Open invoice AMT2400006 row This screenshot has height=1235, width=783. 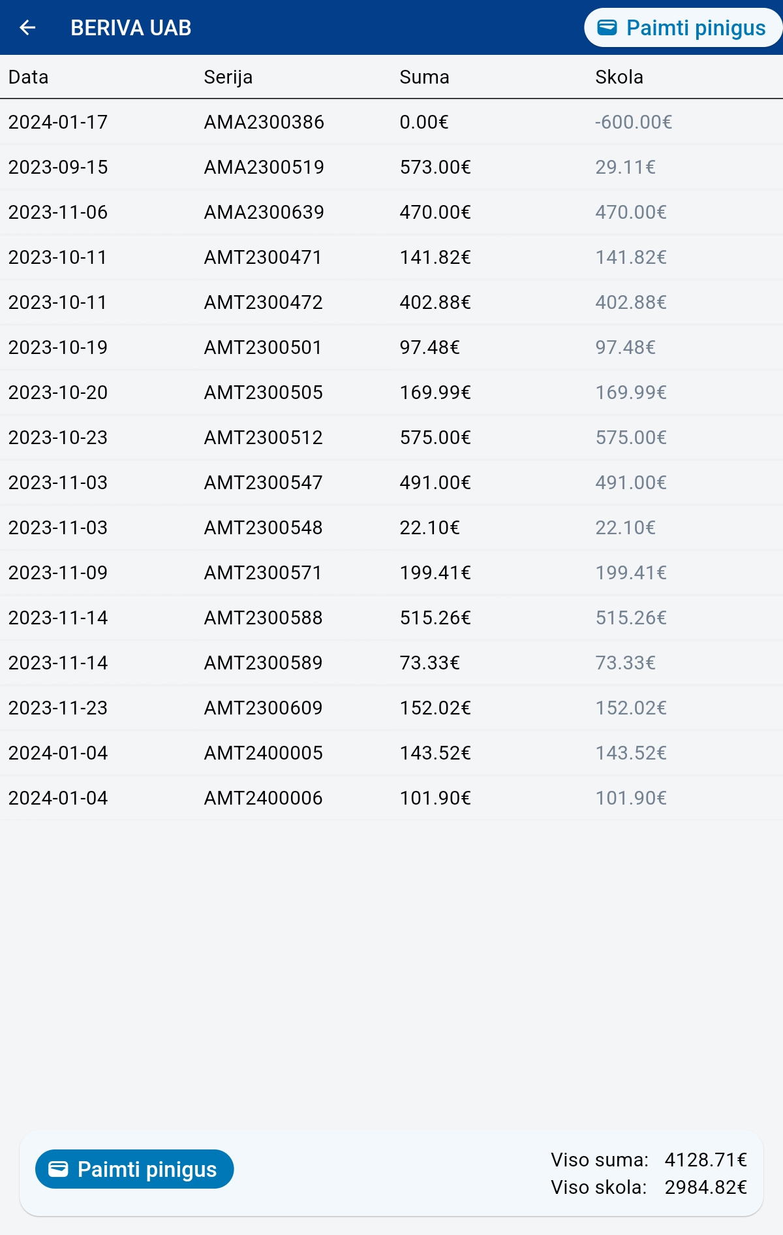pos(391,798)
